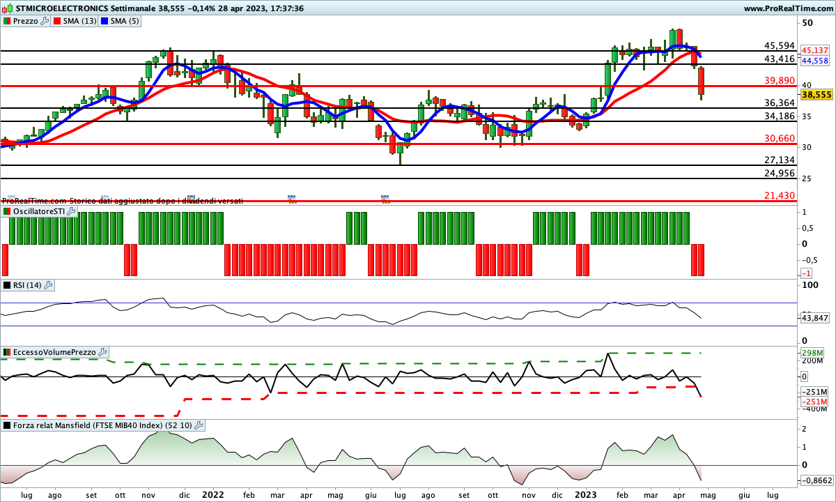Click the SMA 13 value label 45,137

(815, 51)
